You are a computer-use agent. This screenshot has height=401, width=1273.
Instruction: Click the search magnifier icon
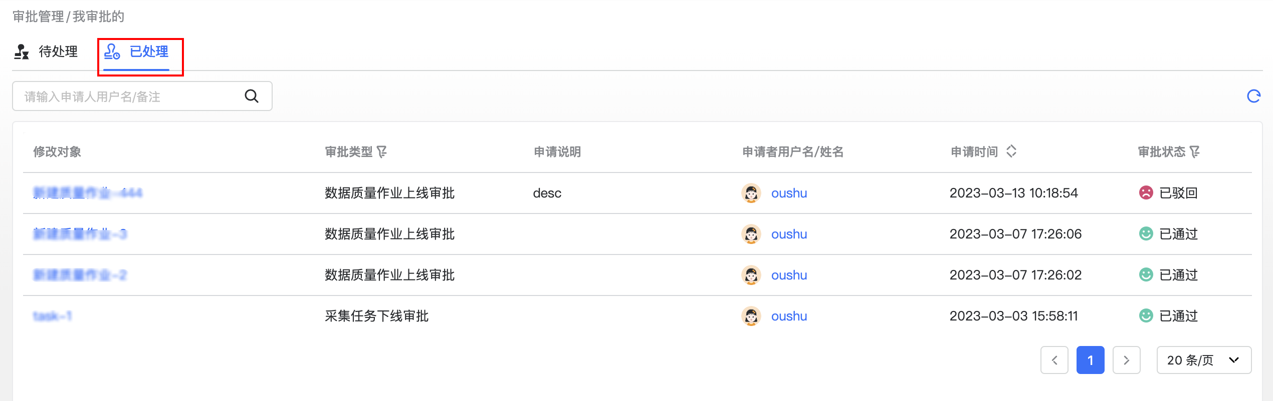coord(252,96)
